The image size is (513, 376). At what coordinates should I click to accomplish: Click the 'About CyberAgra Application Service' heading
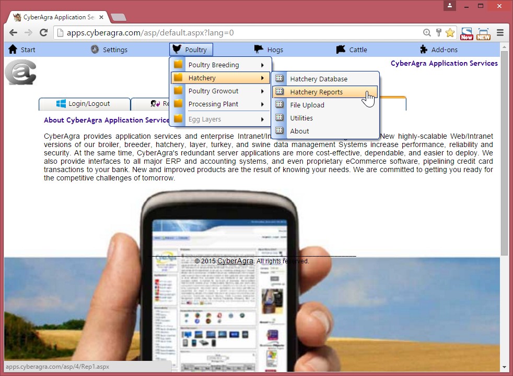107,120
